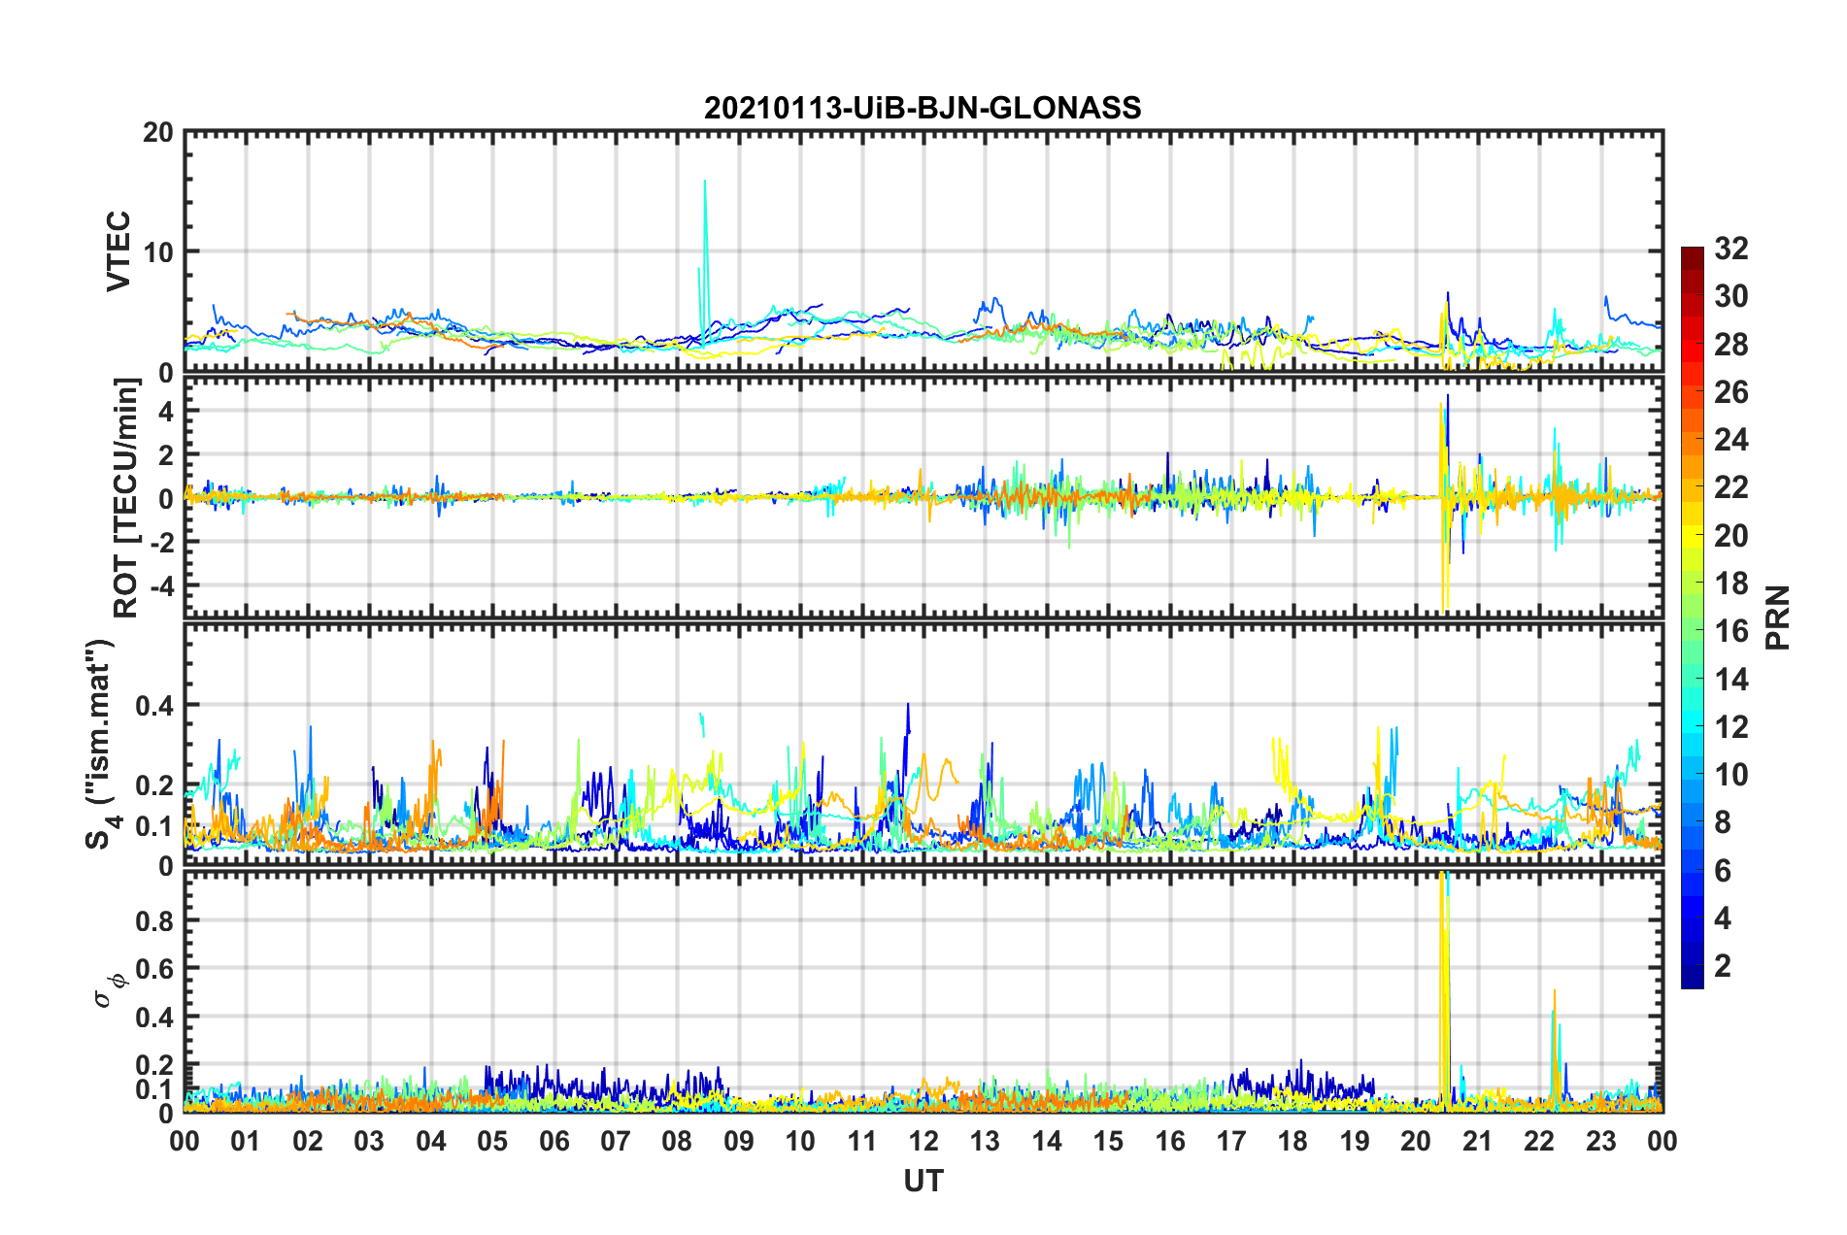1847x1235 pixels.
Task: Click UT axis tick label 07
Action: (x=616, y=1141)
